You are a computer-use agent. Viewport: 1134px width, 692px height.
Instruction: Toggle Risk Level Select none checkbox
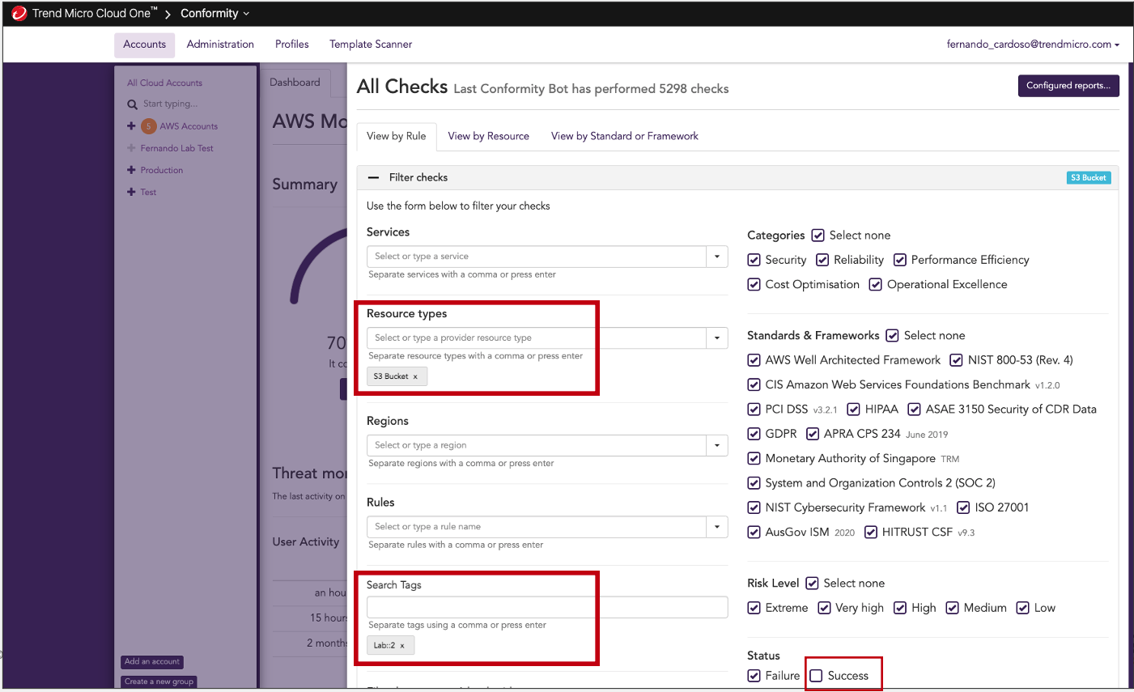coord(813,584)
